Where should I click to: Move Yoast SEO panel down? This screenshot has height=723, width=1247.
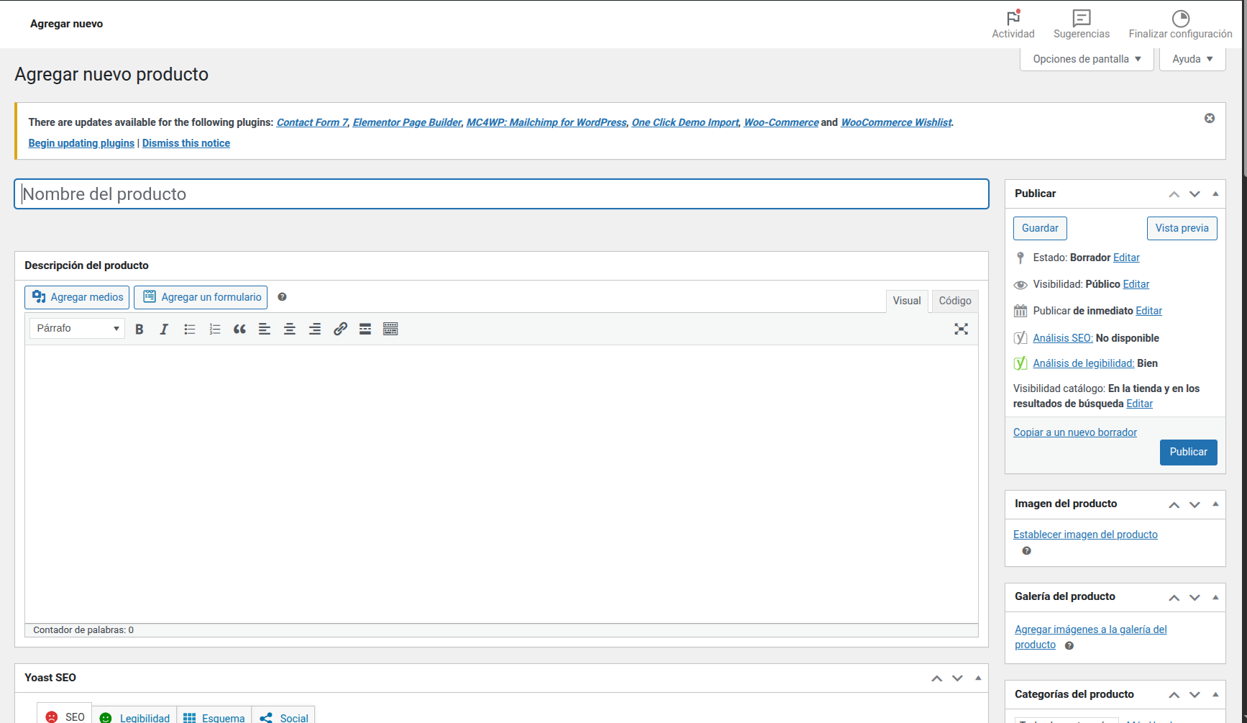(x=957, y=678)
